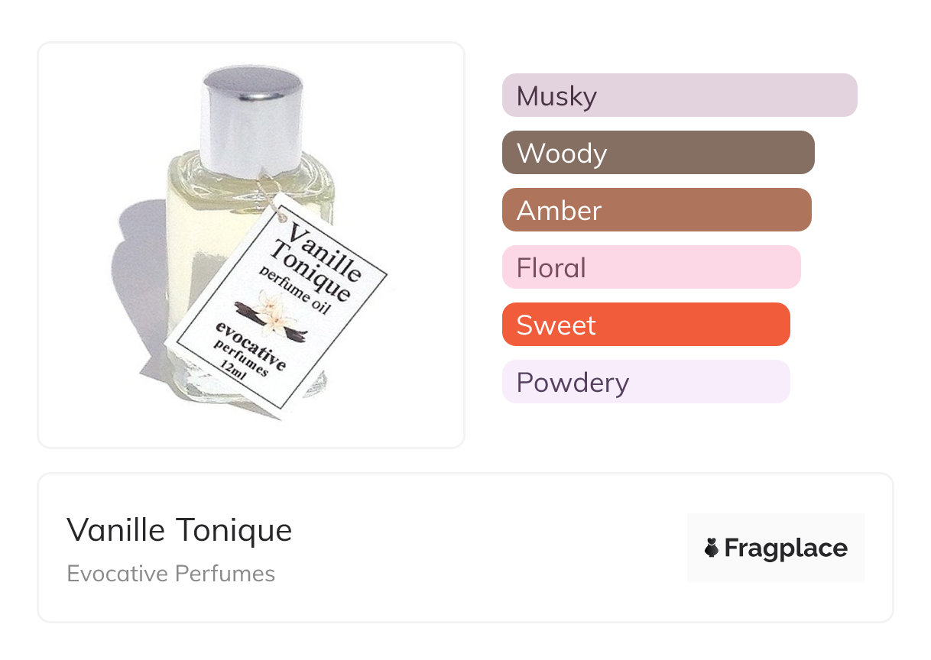Select the Woody accord bar
931x660 pixels.
click(657, 153)
